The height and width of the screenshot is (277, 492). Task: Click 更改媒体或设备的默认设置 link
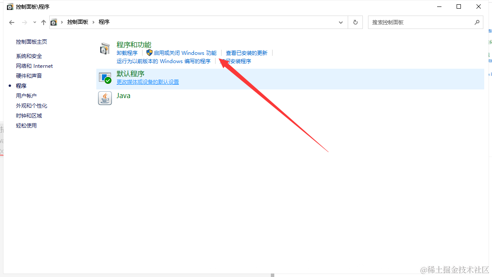[x=148, y=82]
